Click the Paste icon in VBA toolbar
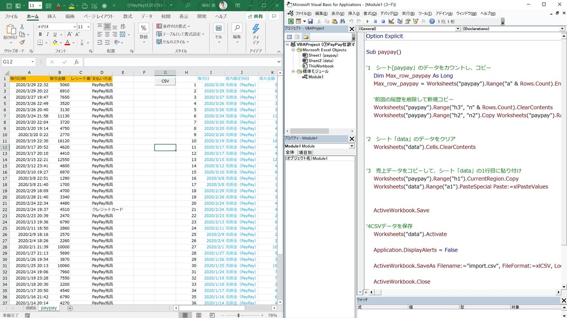This screenshot has width=567, height=318. pos(335,21)
